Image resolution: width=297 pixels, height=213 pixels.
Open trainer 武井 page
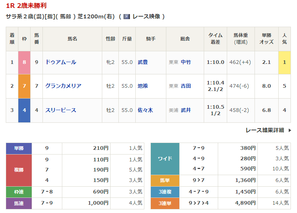coord(186,110)
